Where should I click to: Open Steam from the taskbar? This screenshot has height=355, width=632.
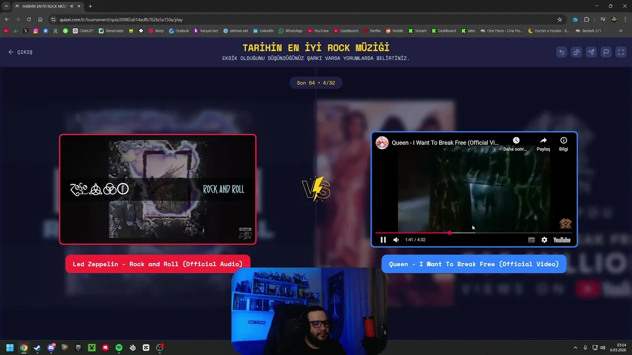pos(37,348)
